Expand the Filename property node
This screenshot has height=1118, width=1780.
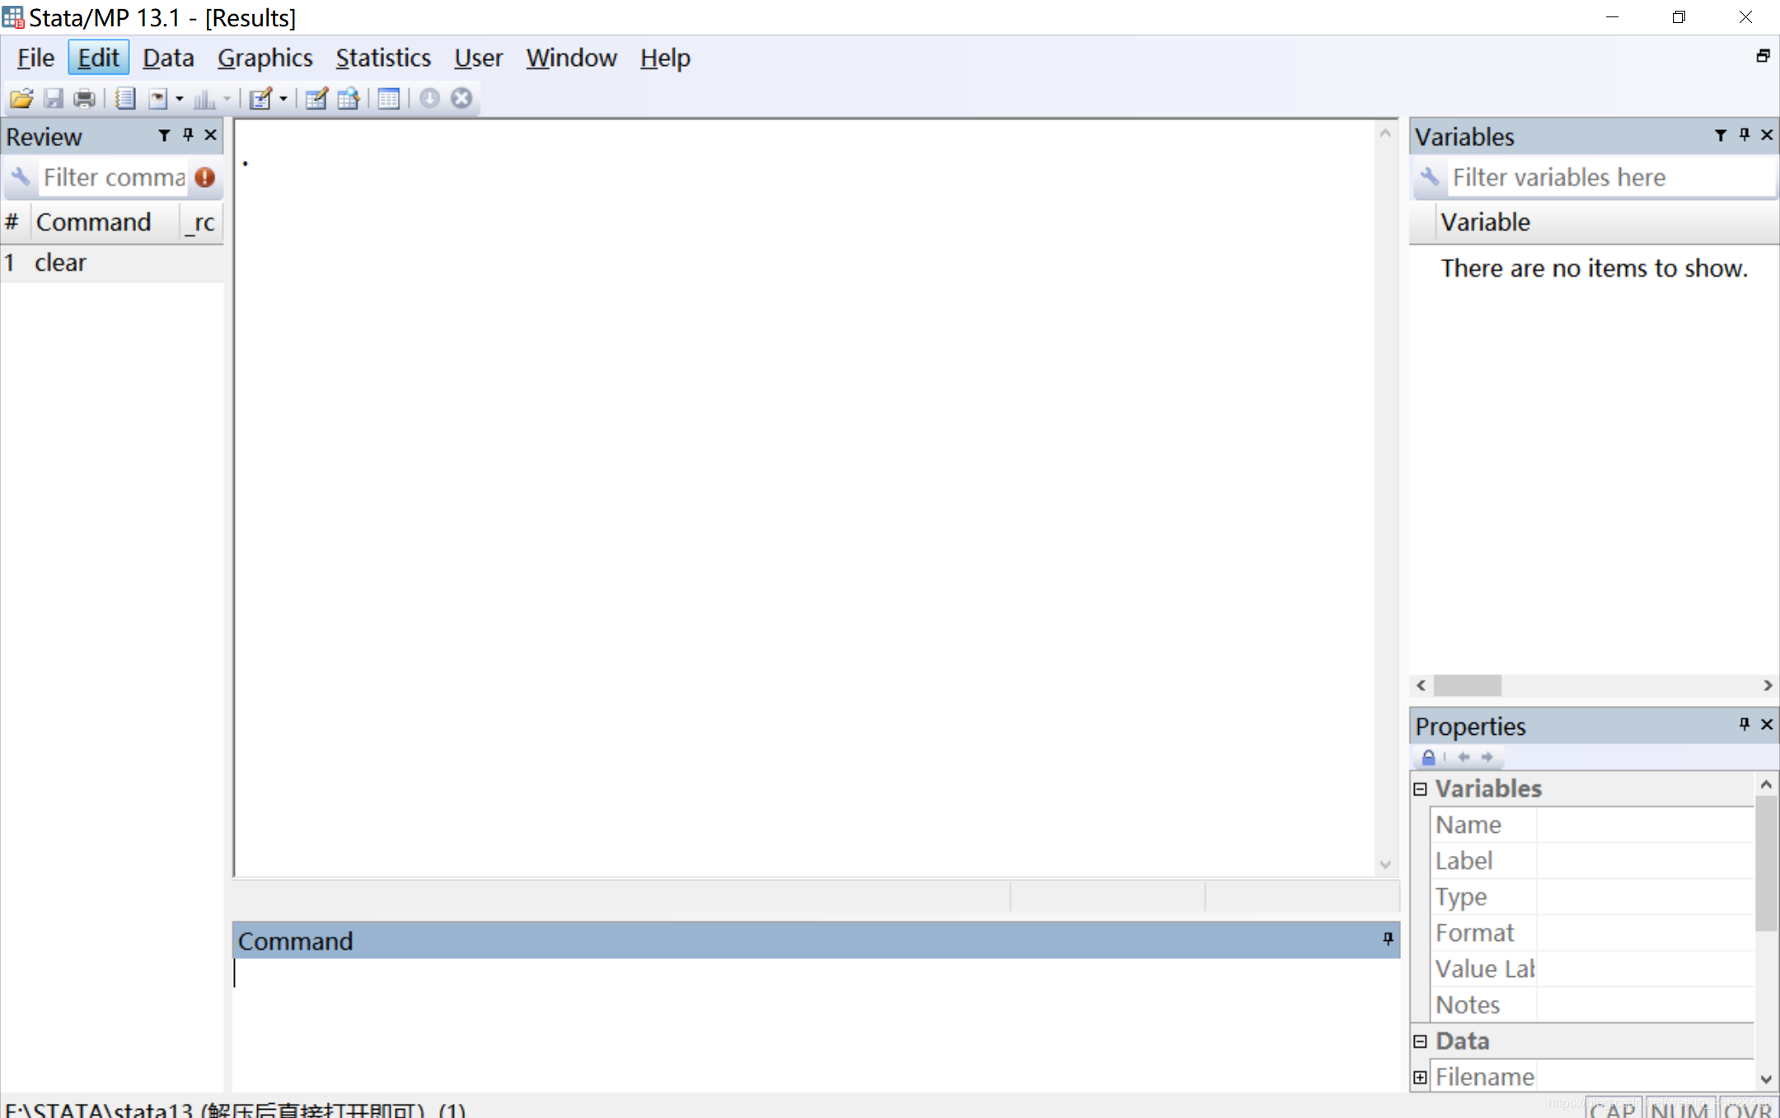[1420, 1077]
